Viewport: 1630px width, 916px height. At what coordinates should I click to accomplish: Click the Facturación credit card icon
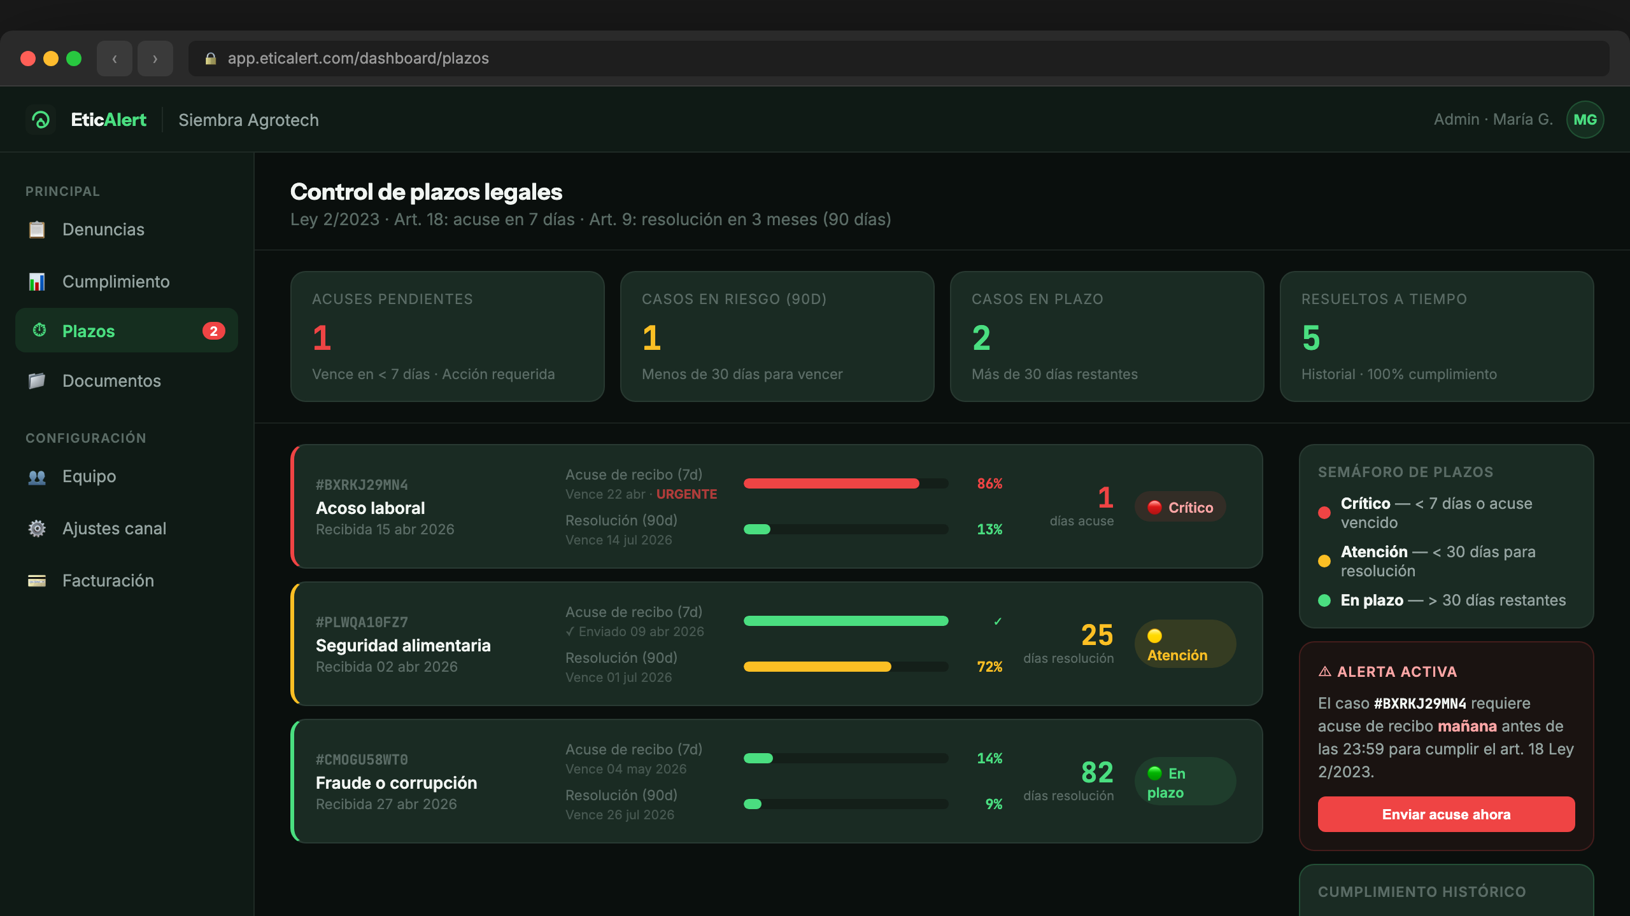click(x=37, y=581)
